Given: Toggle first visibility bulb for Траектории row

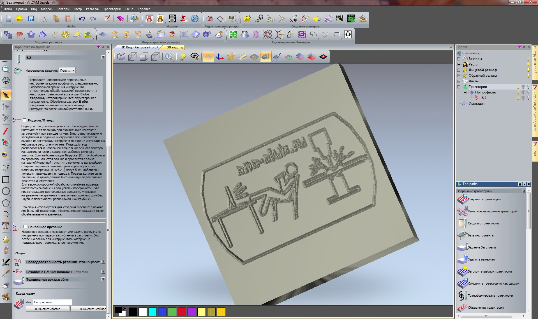Looking at the screenshot, I should coord(518,87).
